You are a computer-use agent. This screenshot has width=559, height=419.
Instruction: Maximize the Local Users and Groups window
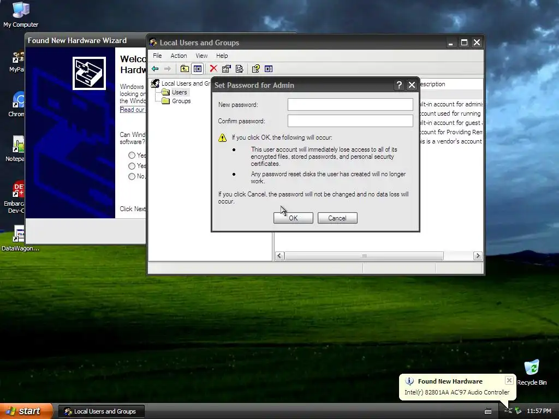pyautogui.click(x=464, y=43)
